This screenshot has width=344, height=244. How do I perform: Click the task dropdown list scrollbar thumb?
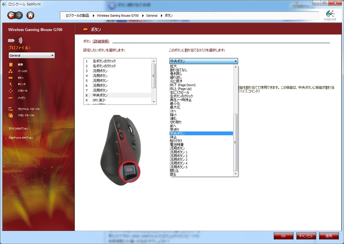click(x=235, y=142)
